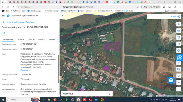
Task: Open browser downloads icon
Action: pyautogui.click(x=180, y=7)
